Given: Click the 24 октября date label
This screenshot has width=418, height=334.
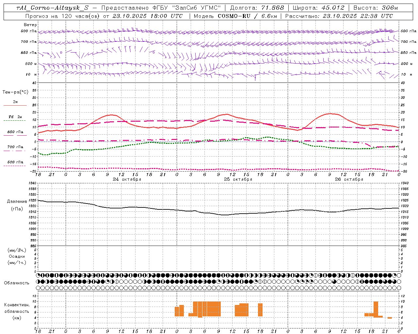Looking at the screenshot, I should click(x=127, y=179).
